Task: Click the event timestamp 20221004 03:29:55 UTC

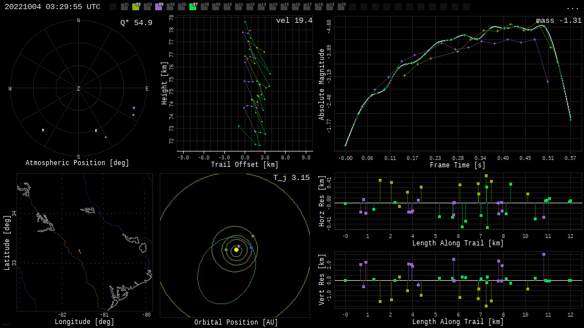Action: [x=52, y=7]
